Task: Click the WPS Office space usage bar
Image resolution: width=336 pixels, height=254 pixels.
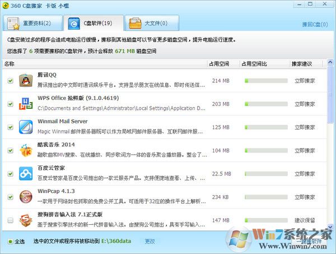Action: tap(266, 104)
